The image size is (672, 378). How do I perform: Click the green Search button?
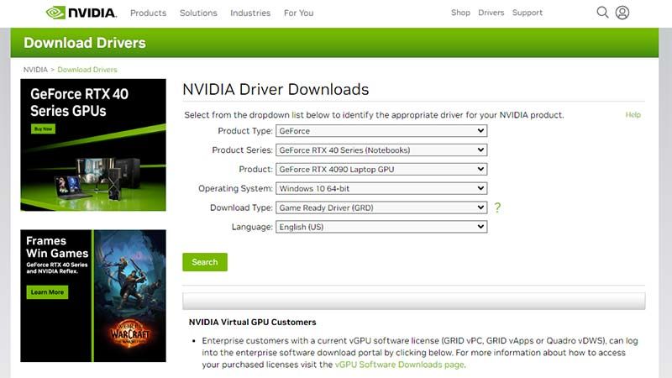[x=205, y=262]
